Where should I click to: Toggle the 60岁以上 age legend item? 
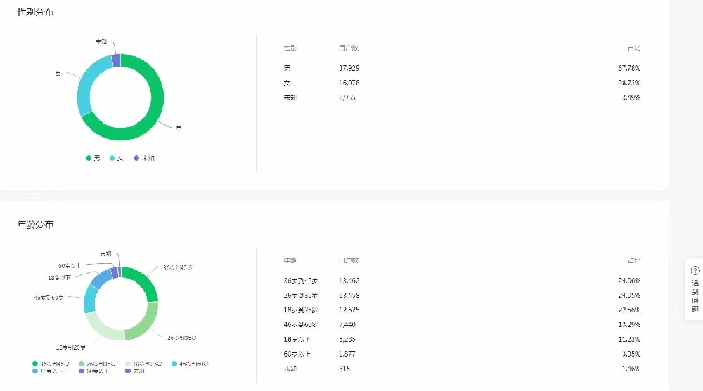point(93,371)
